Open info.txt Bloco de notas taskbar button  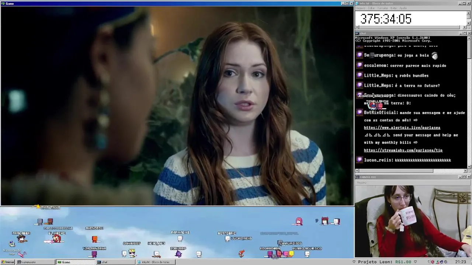pos(156,262)
